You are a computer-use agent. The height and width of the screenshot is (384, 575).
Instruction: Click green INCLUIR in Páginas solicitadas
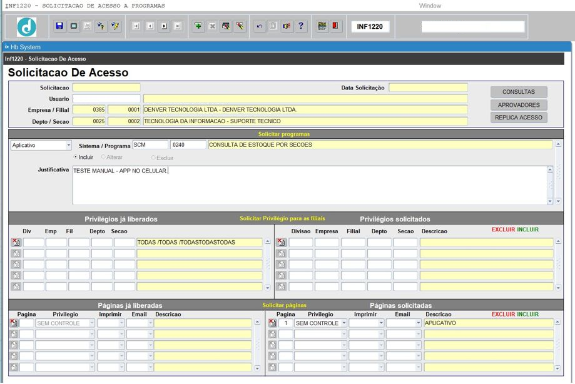[527, 314]
